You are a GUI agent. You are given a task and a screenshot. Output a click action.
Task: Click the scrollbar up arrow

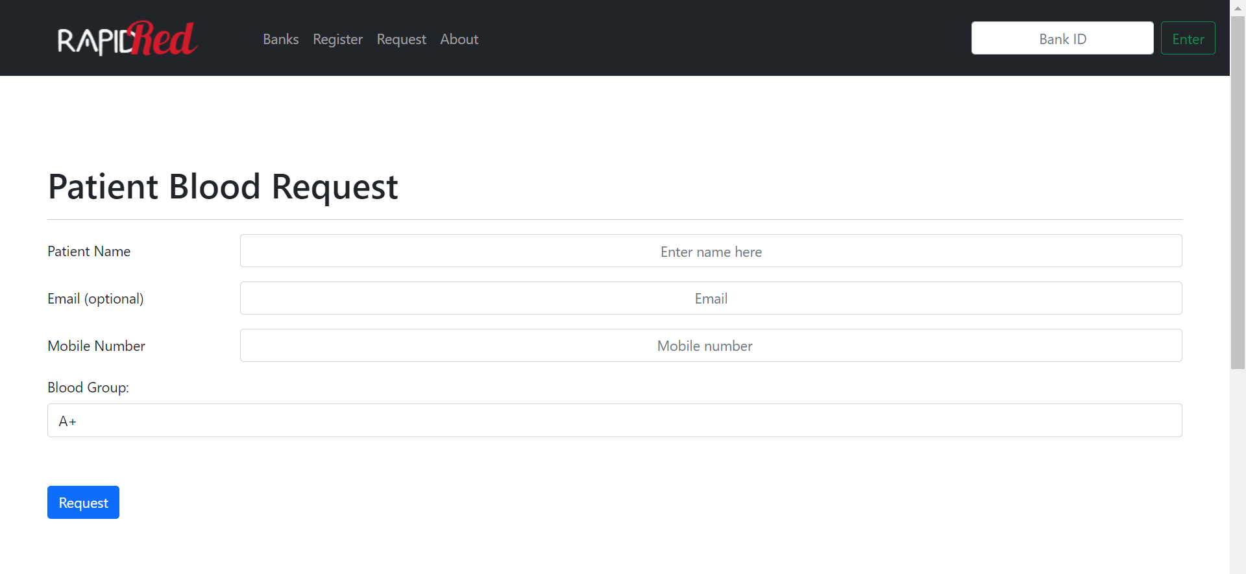[x=1238, y=8]
